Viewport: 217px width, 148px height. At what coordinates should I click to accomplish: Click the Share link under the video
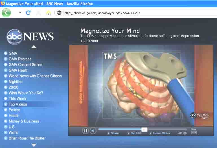tap(115, 133)
